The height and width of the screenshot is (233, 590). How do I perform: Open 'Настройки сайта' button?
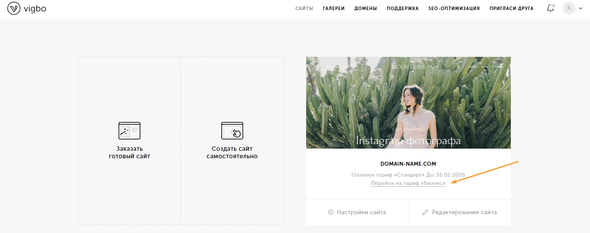(357, 212)
